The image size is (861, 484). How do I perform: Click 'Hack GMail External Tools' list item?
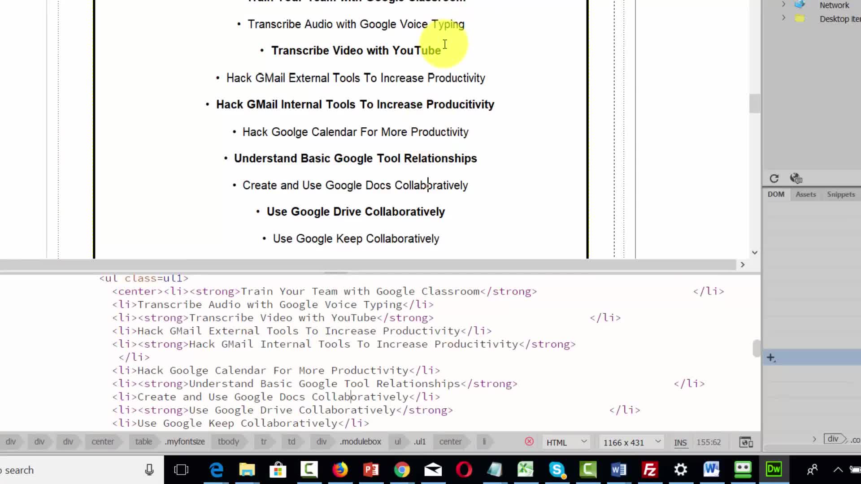click(356, 78)
